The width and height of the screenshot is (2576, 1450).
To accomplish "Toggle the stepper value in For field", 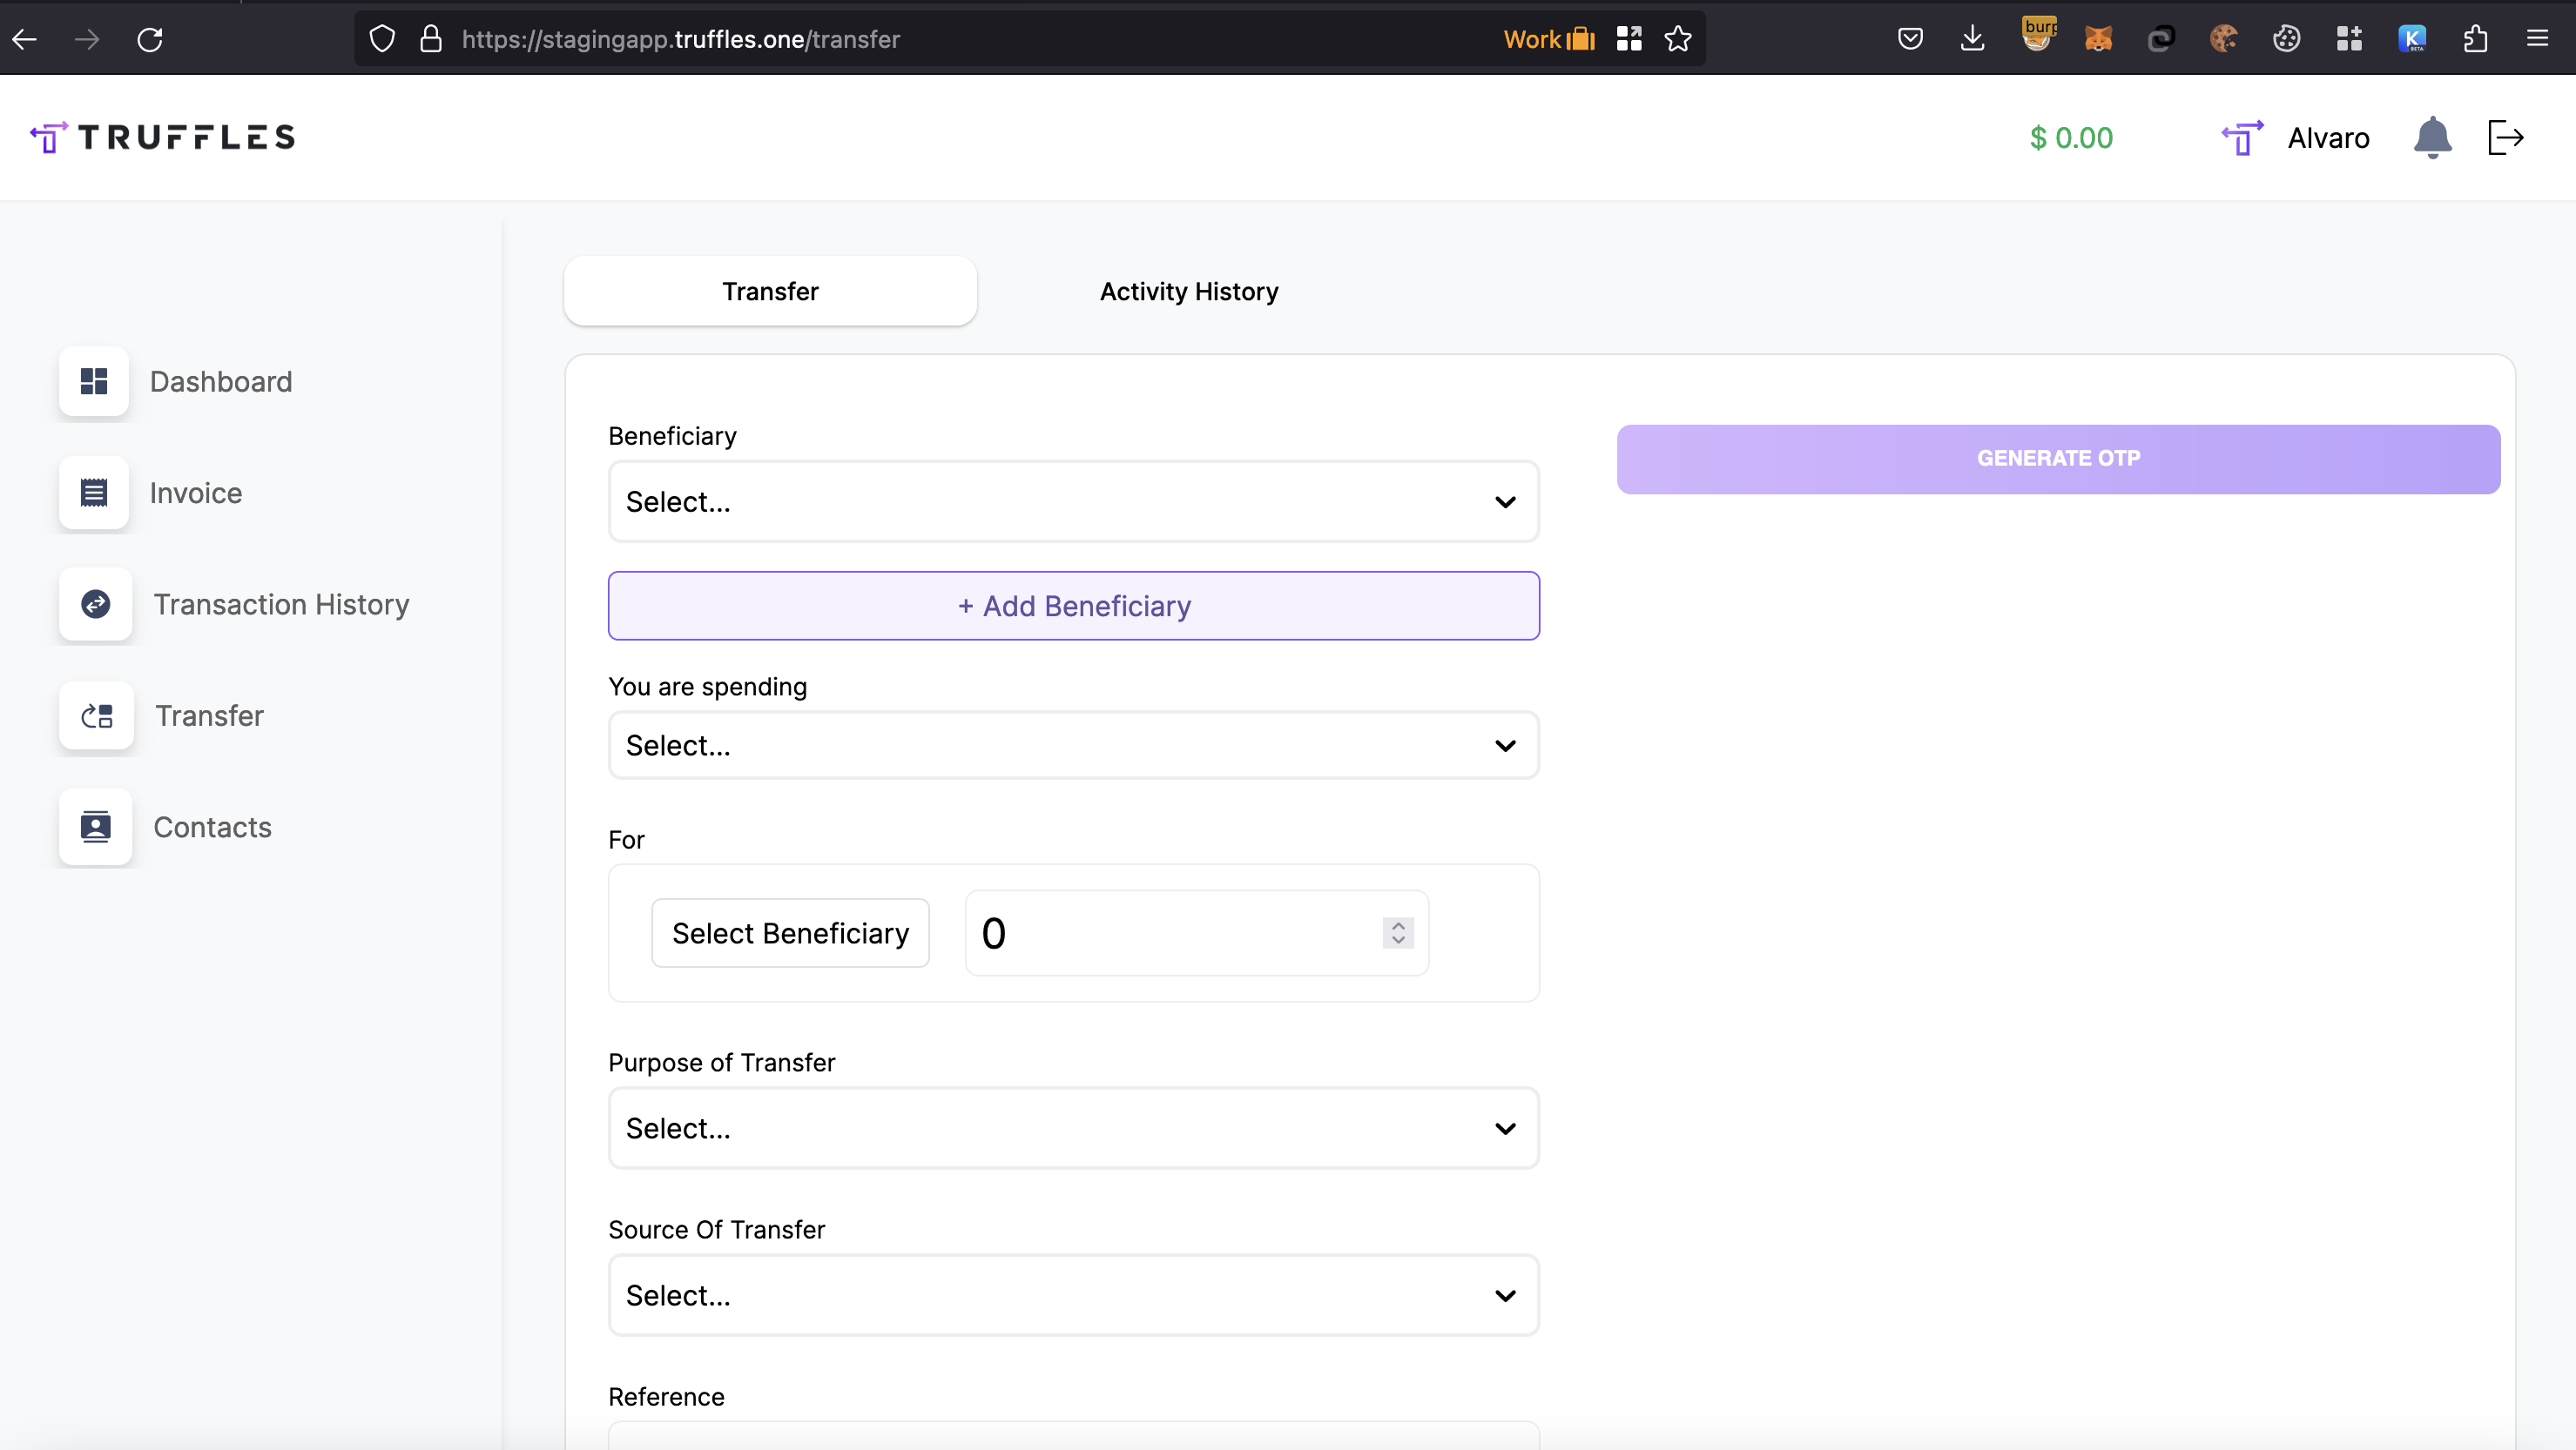I will pyautogui.click(x=1399, y=932).
